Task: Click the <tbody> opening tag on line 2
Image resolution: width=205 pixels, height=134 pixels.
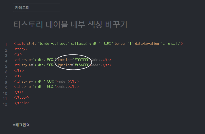Action: coord(21,49)
